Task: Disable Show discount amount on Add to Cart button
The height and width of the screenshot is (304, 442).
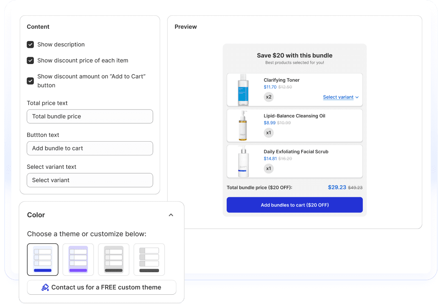Action: click(31, 81)
